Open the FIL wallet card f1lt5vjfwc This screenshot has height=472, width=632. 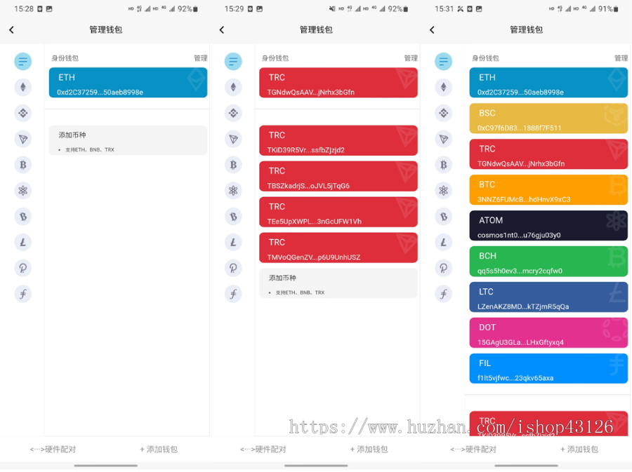(x=548, y=369)
